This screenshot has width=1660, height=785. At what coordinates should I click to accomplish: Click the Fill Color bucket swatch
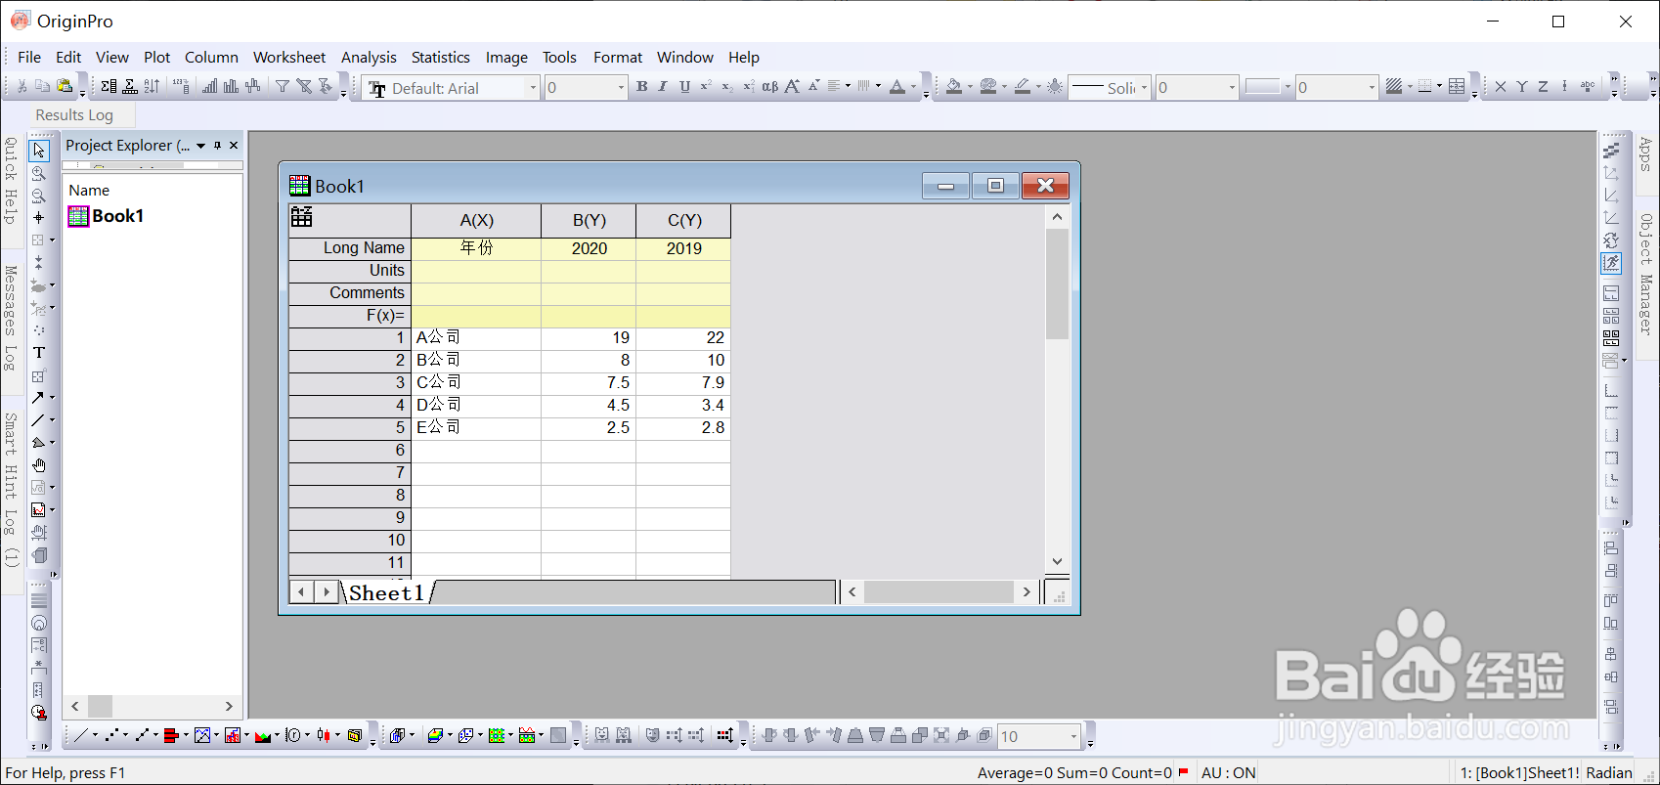(x=954, y=87)
